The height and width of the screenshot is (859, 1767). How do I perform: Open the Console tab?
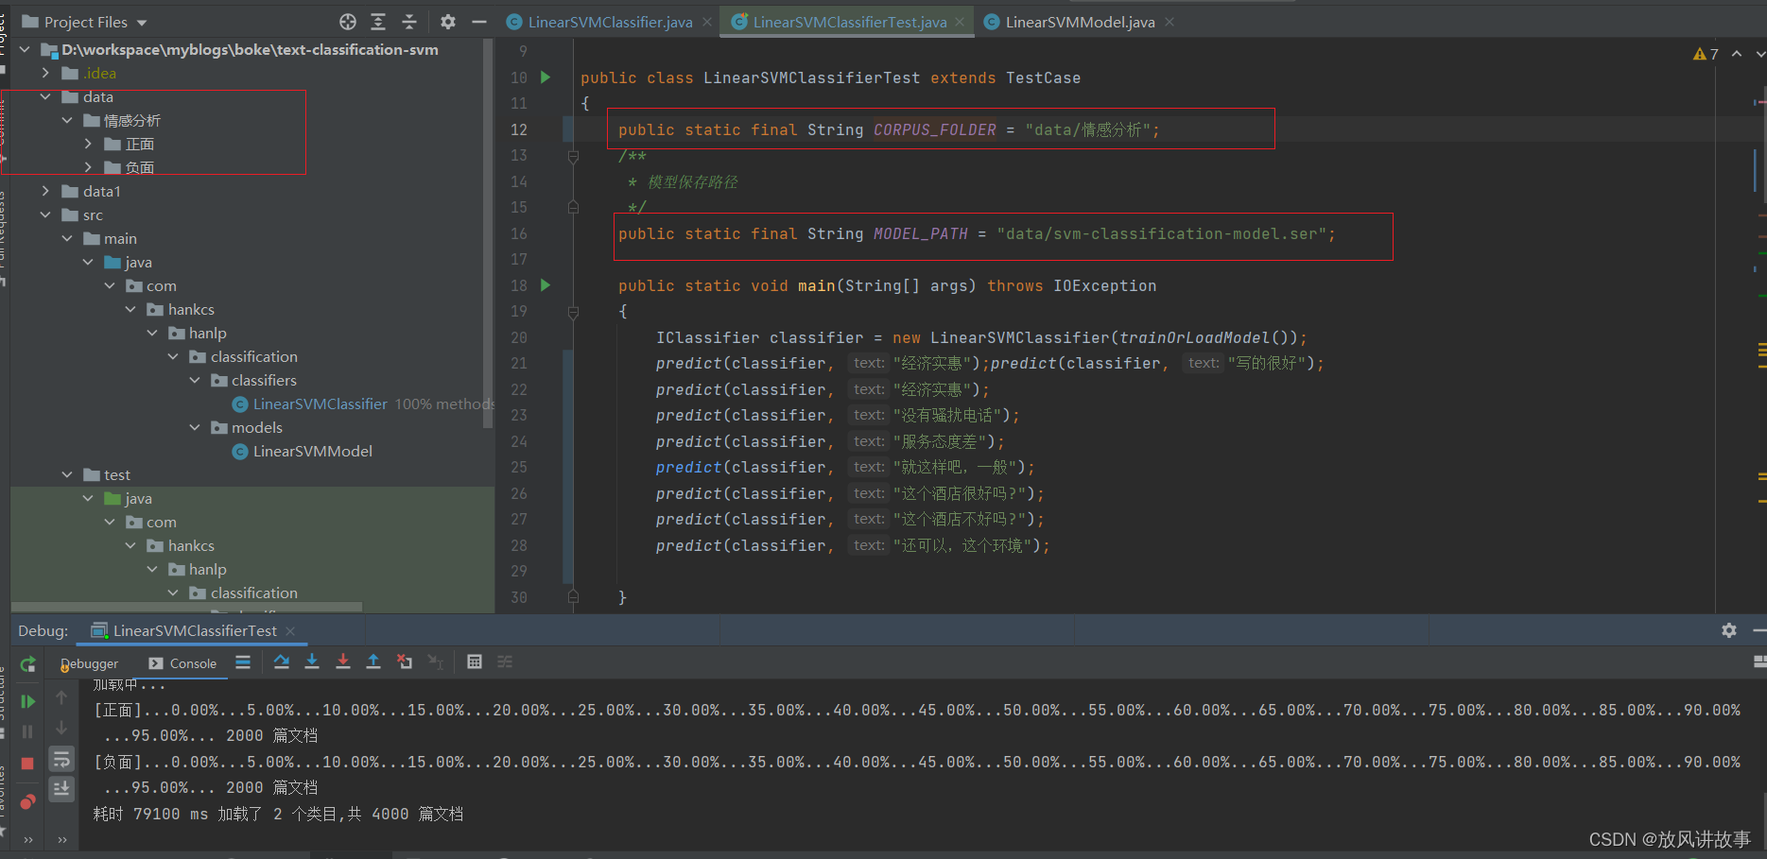click(x=182, y=663)
